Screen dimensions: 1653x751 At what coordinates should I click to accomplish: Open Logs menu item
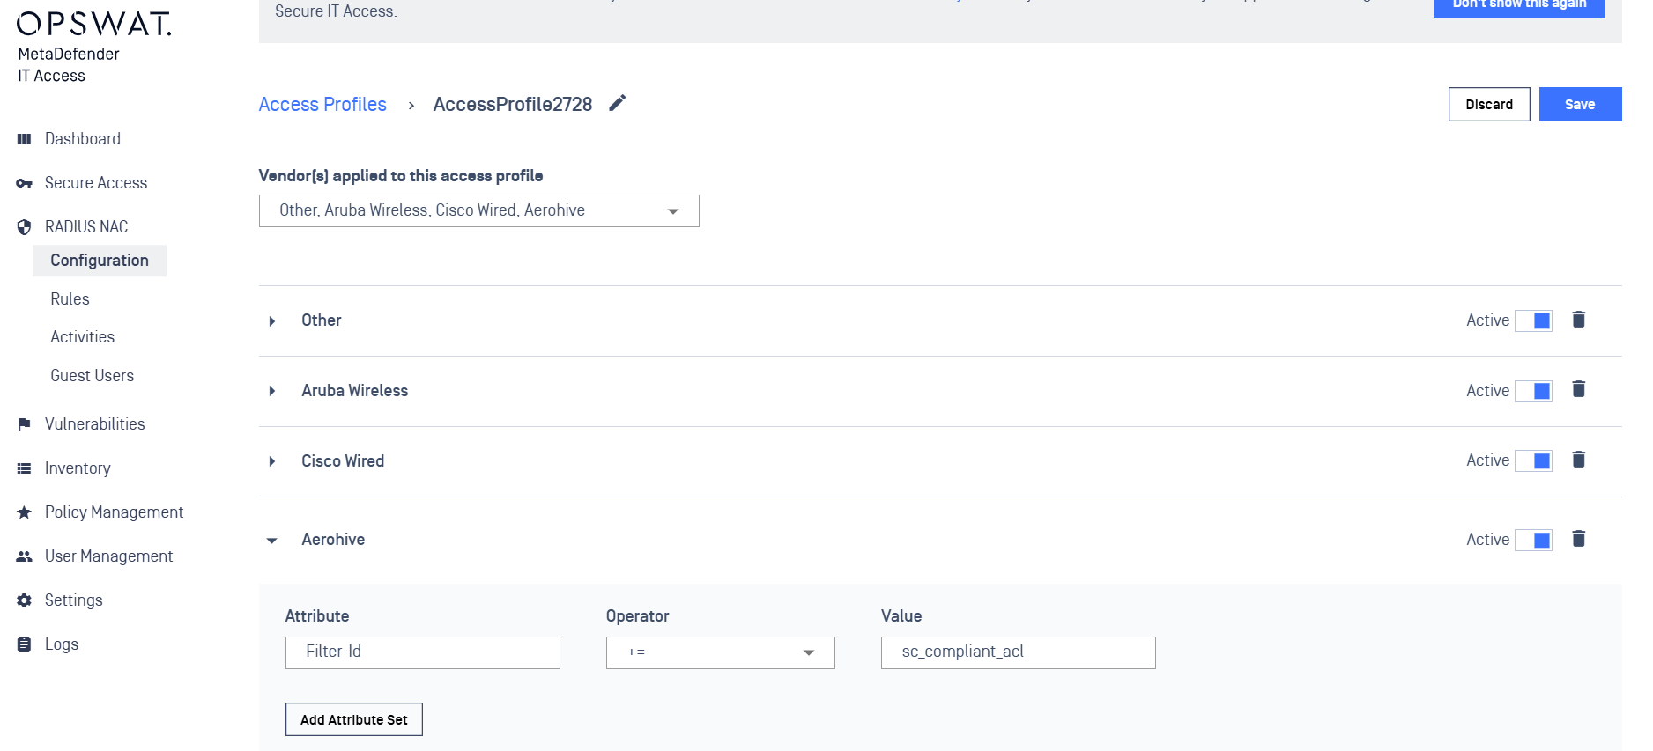[62, 644]
